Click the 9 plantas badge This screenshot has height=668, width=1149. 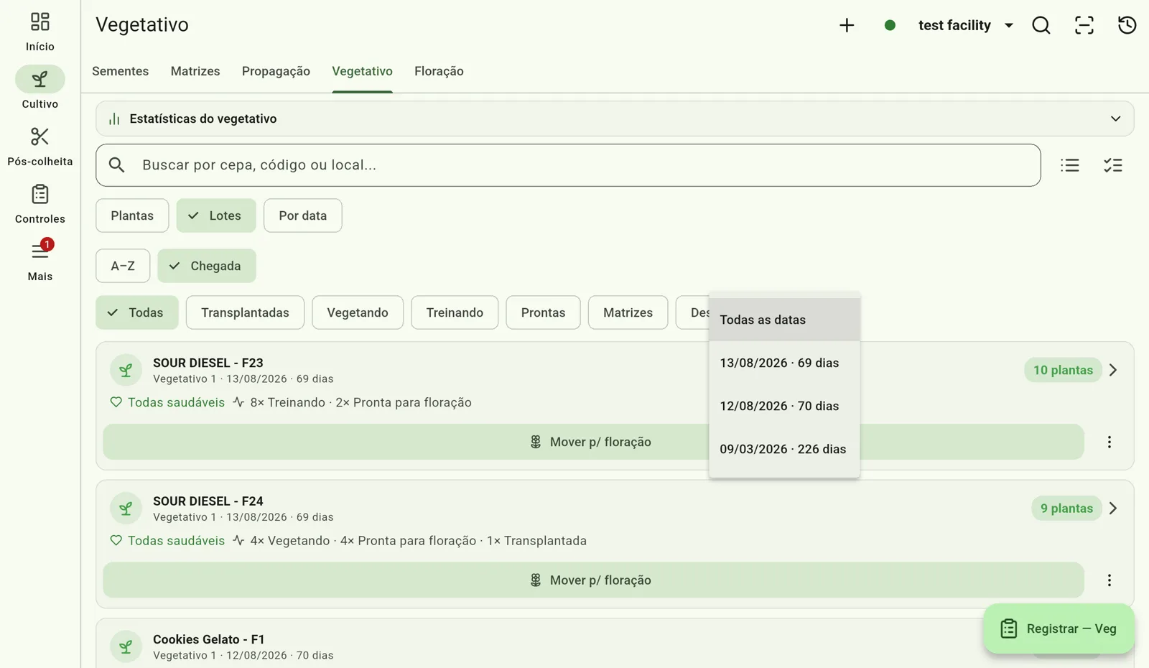[1066, 508]
